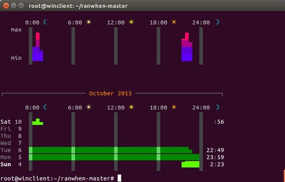
Task: Click the '18:00' label in the upper histogram
Action: coord(158,22)
